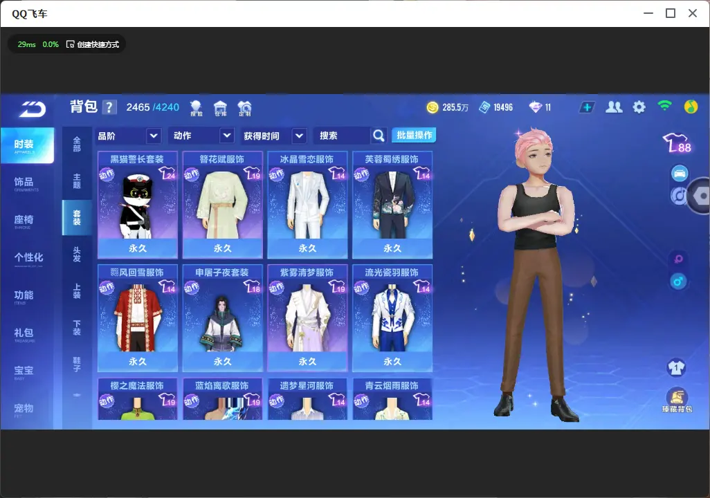This screenshot has width=710, height=498.
Task: Open the yellow music note icon
Action: pos(691,107)
